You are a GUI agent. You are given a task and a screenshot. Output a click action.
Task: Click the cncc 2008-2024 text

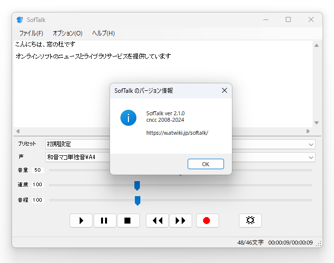165,120
